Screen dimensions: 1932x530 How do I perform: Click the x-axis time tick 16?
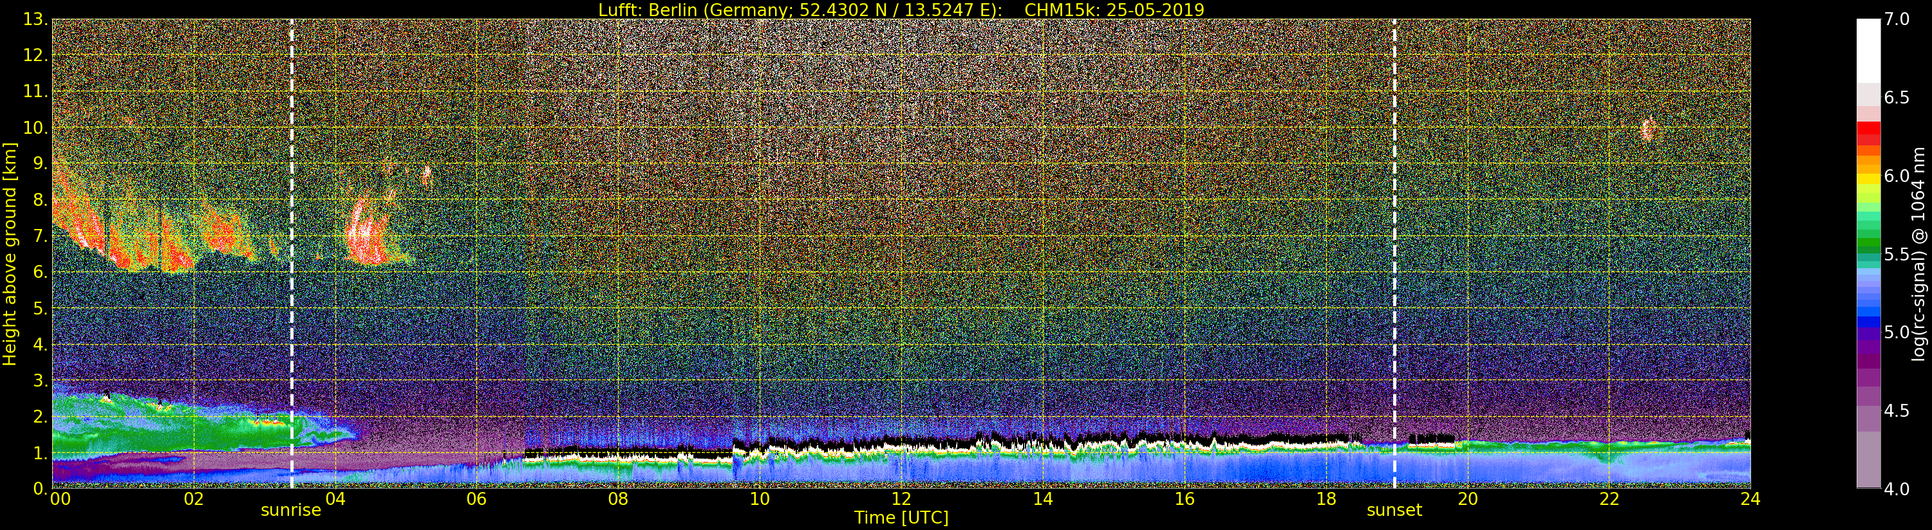1185,499
